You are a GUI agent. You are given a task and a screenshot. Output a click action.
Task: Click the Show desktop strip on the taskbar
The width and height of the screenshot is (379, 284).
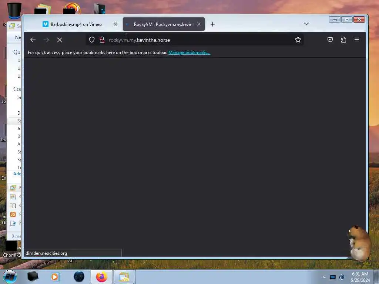coord(376,277)
